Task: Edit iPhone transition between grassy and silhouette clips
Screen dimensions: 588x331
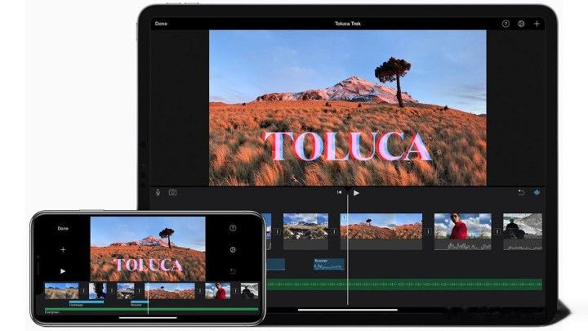Action: 83,291
